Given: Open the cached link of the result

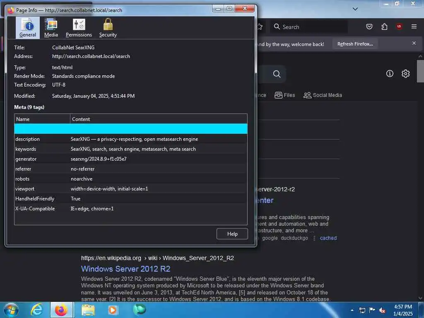Looking at the screenshot, I should (328, 238).
